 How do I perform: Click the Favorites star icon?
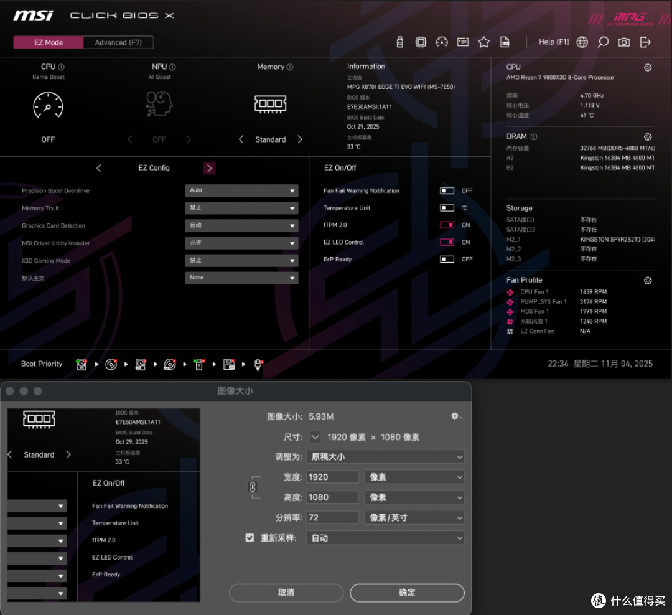[x=483, y=42]
